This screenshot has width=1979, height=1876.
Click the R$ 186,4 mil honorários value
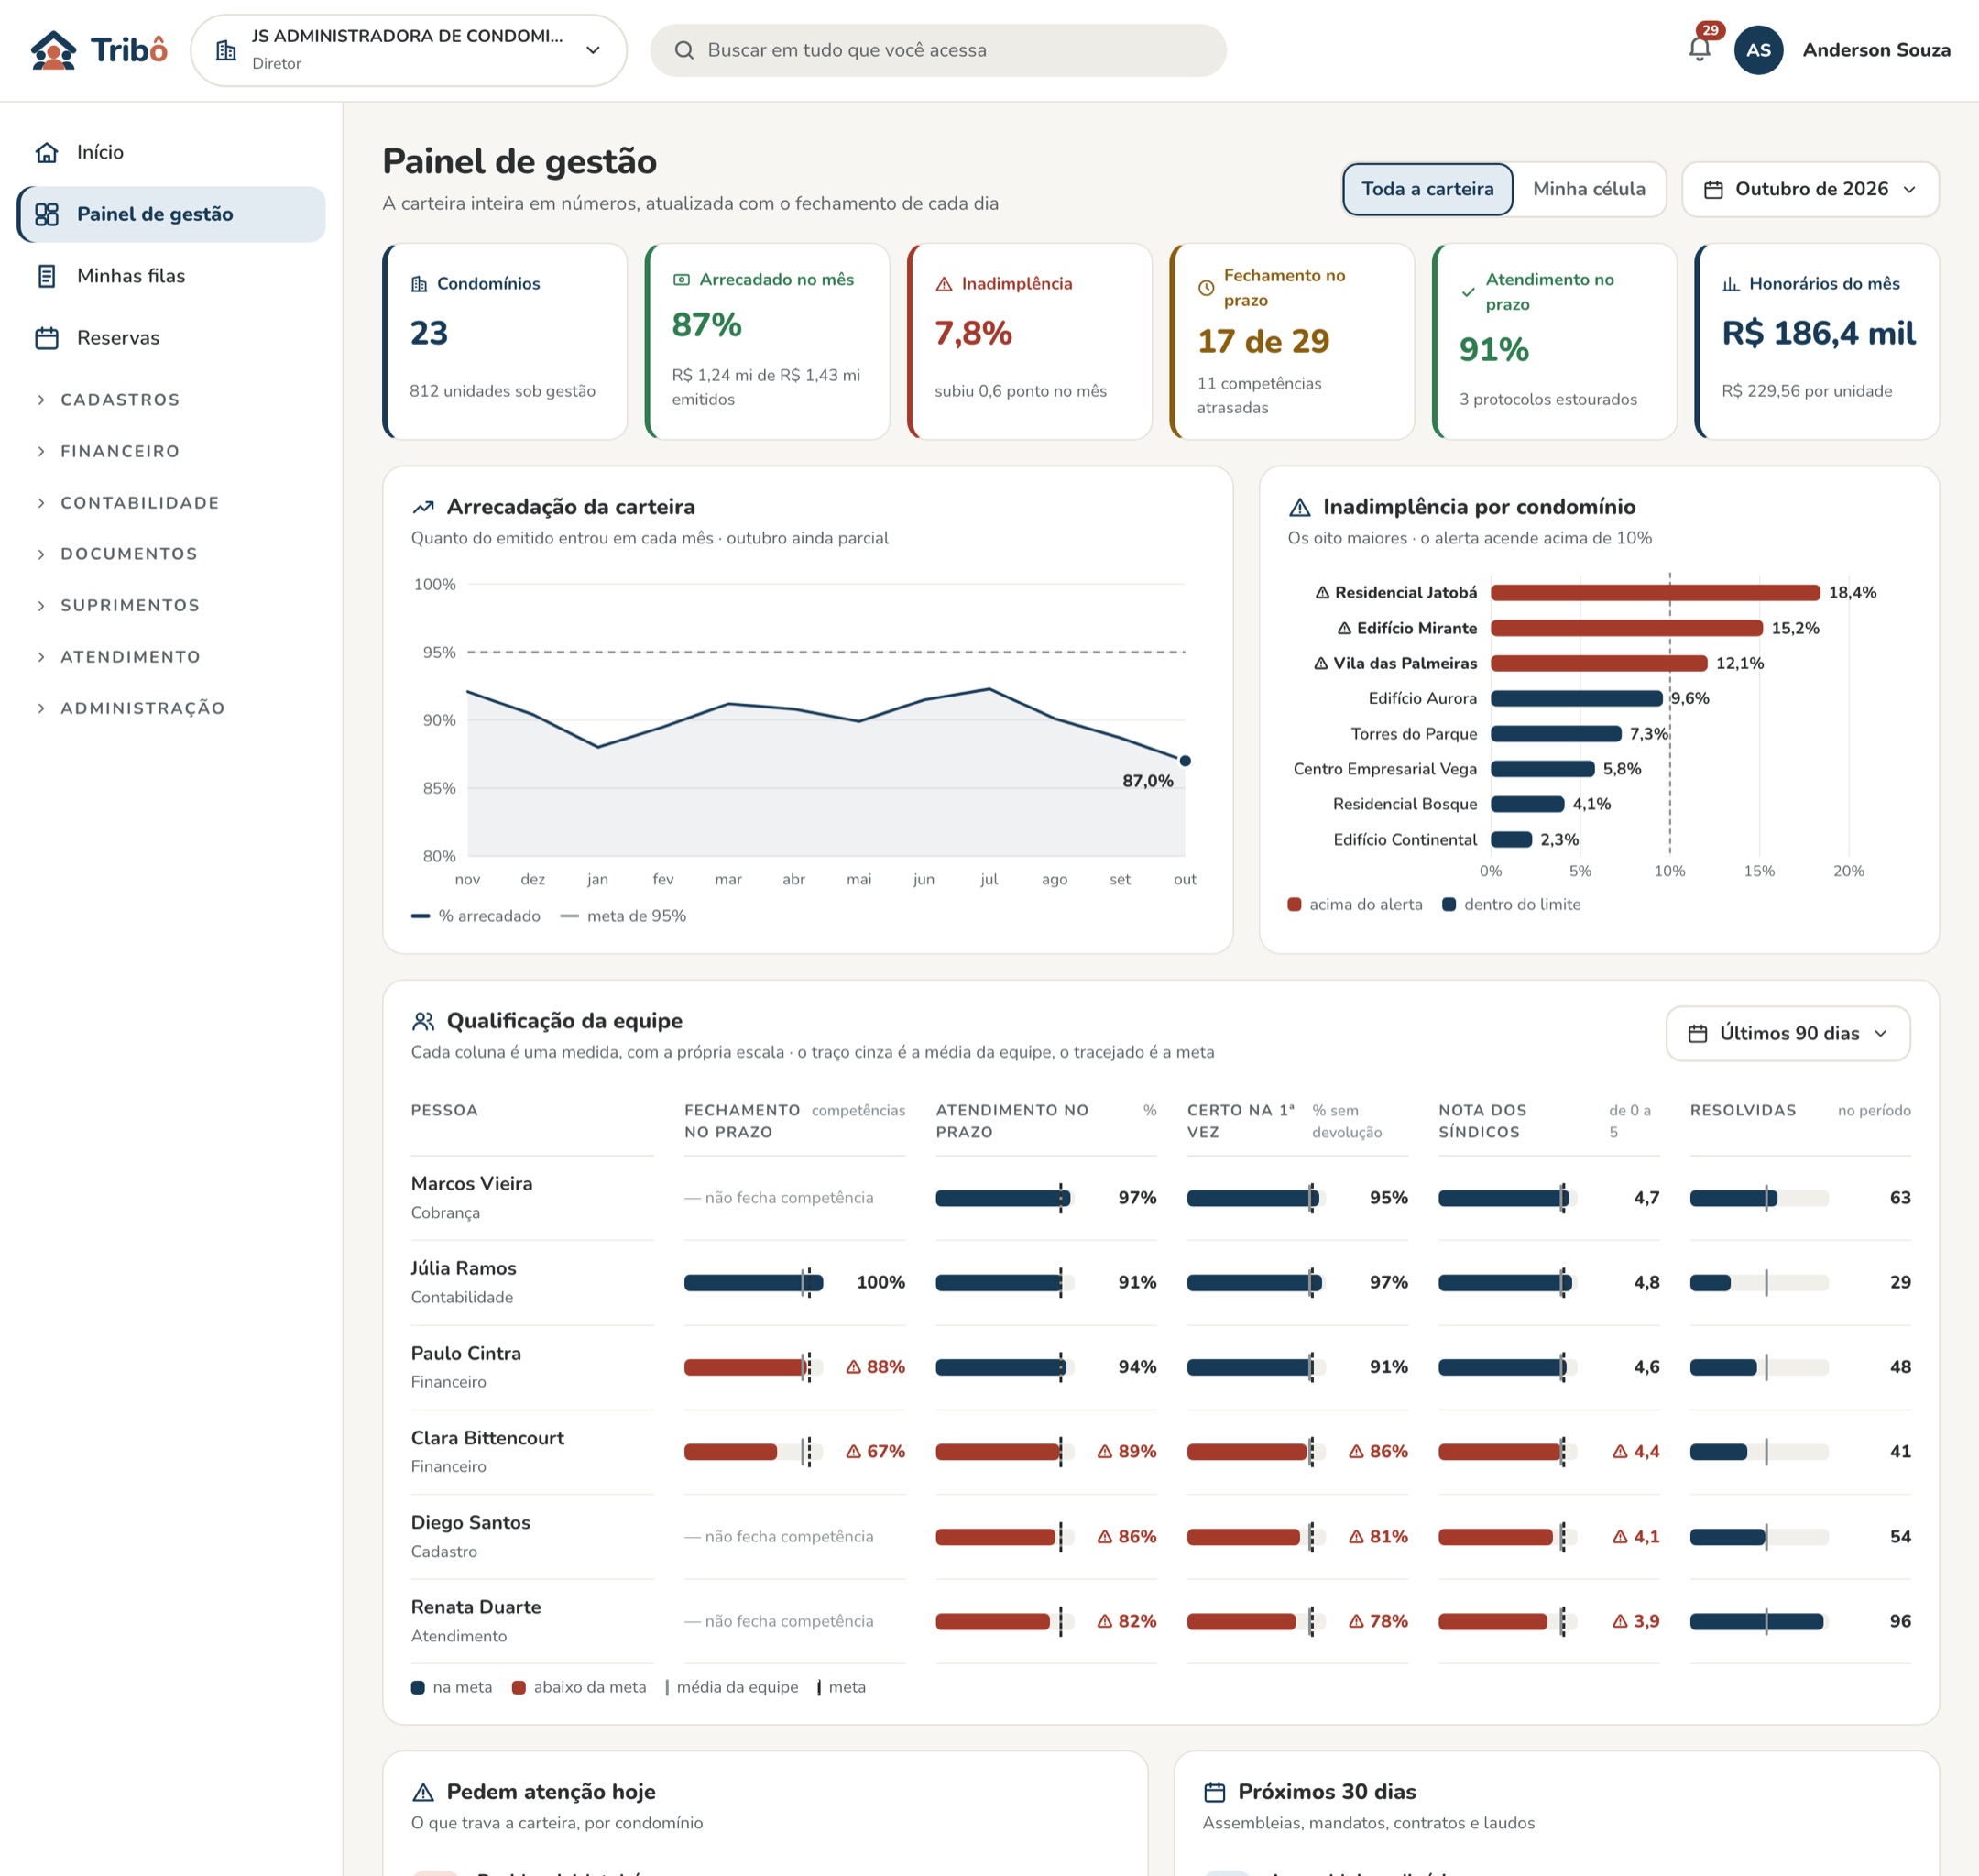click(1818, 333)
